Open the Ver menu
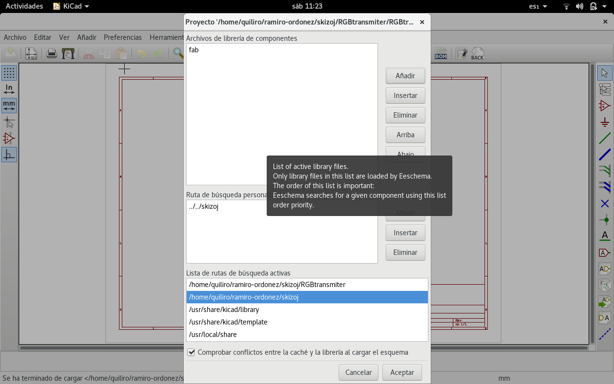Image resolution: width=614 pixels, height=384 pixels. point(64,37)
